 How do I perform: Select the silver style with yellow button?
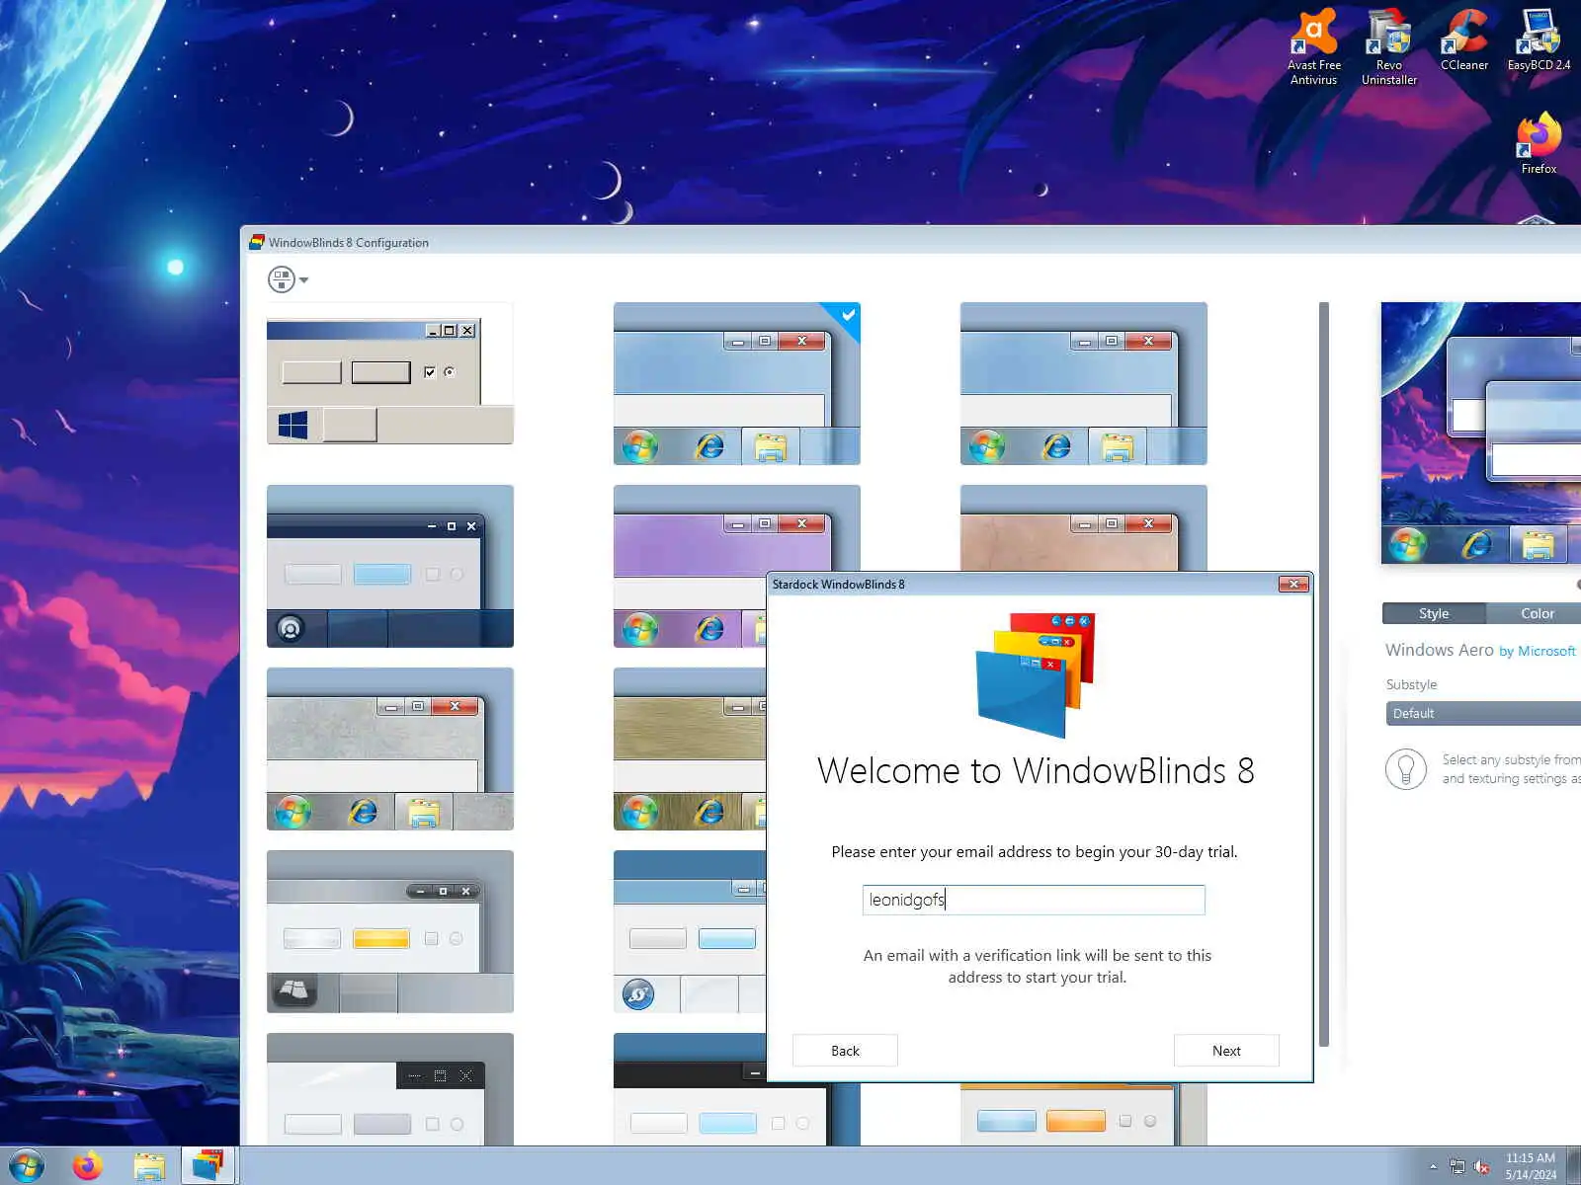390,931
